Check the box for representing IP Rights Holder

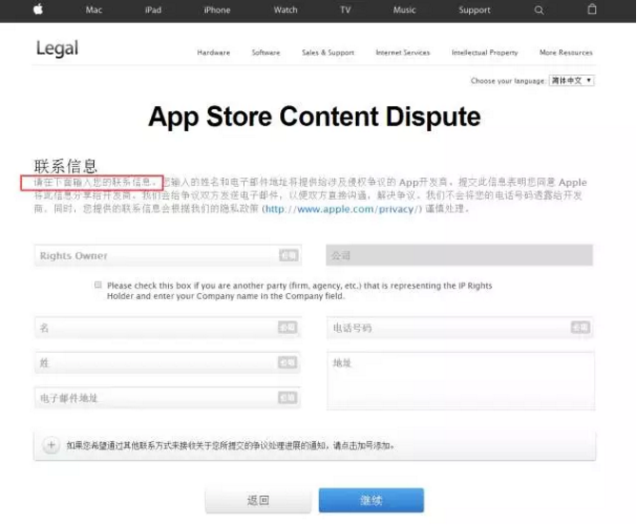coord(98,284)
